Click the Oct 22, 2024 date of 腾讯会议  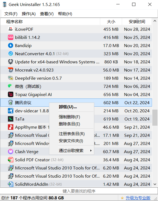(x=137, y=103)
